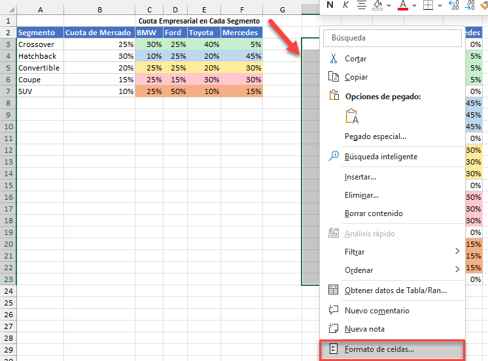Apply red font color icon
The width and height of the screenshot is (488, 361).
pyautogui.click(x=403, y=5)
